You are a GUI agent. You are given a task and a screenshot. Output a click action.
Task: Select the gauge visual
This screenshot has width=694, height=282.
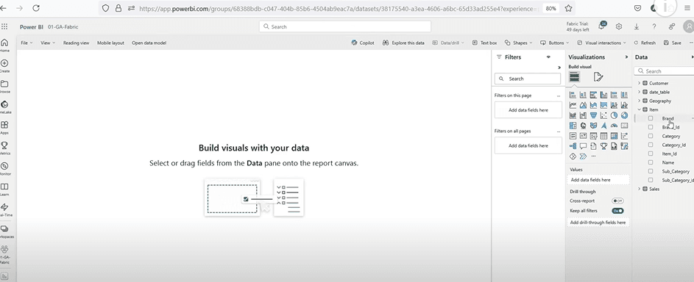point(614,126)
